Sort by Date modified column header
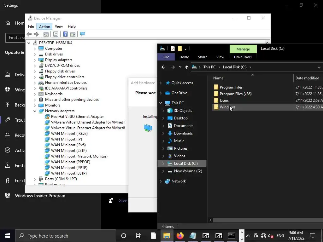This screenshot has height=242, width=323. click(x=307, y=78)
